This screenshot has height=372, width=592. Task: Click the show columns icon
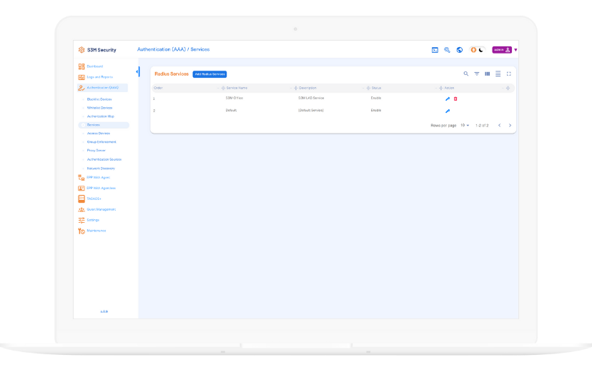[x=488, y=74]
